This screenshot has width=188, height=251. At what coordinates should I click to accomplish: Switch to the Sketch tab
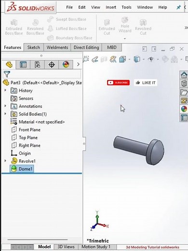point(33,47)
